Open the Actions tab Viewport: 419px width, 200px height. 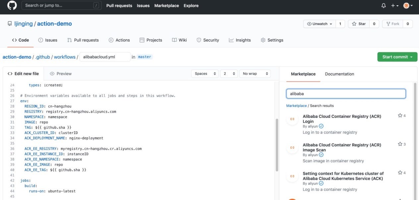point(119,40)
